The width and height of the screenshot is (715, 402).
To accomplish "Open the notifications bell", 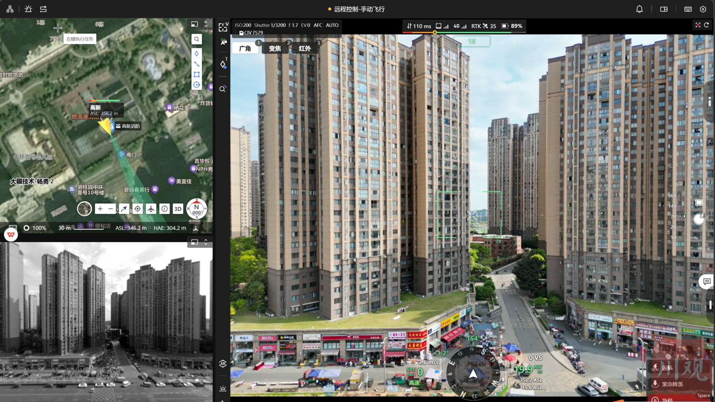I will click(639, 9).
